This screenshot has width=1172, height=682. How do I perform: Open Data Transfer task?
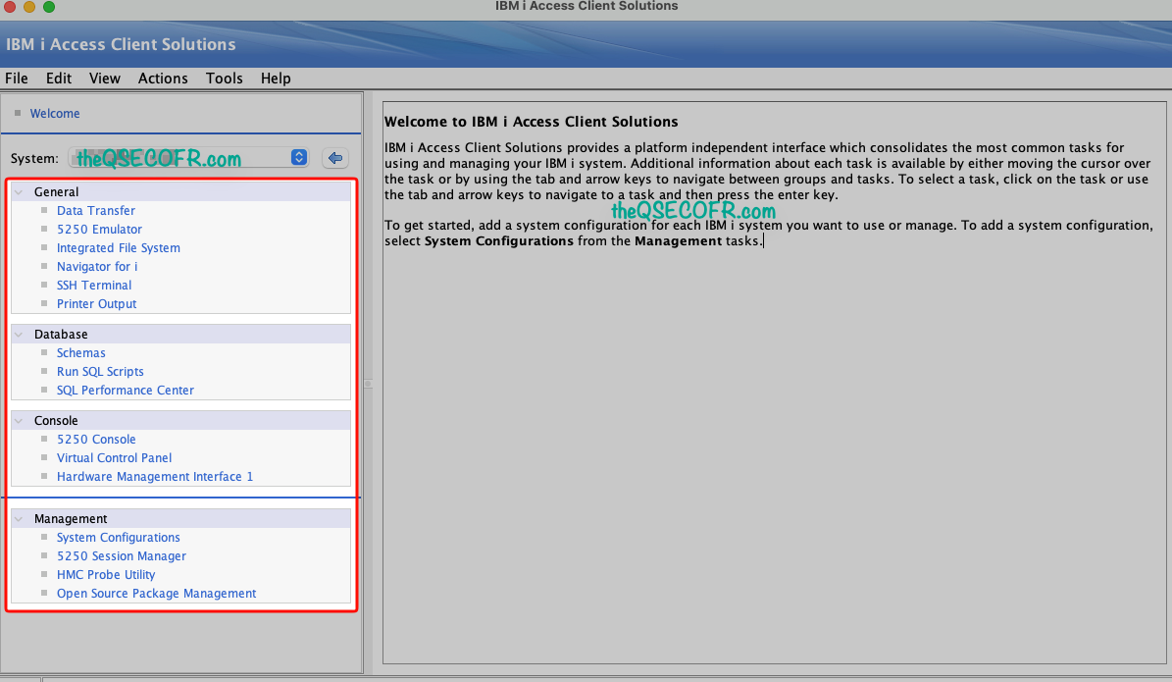point(96,211)
